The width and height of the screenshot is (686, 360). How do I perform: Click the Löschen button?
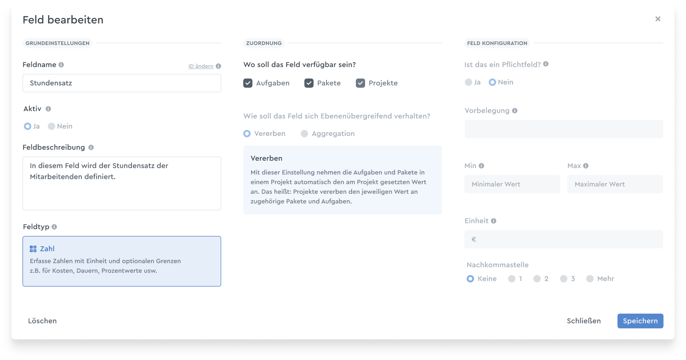[42, 321]
